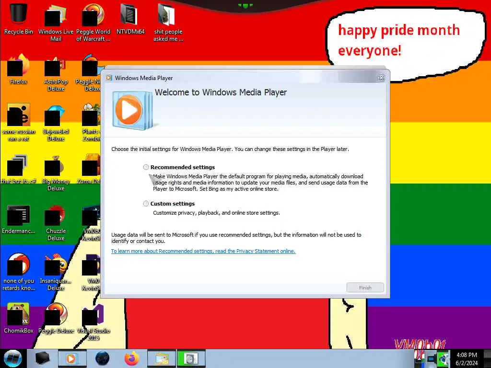Launch AstroPop Deluxe from desktop
Viewport: 491px width, 368px height.
point(56,73)
